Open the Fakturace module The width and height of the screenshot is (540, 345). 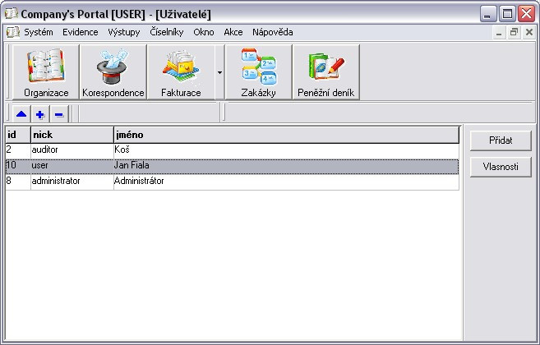pyautogui.click(x=181, y=72)
